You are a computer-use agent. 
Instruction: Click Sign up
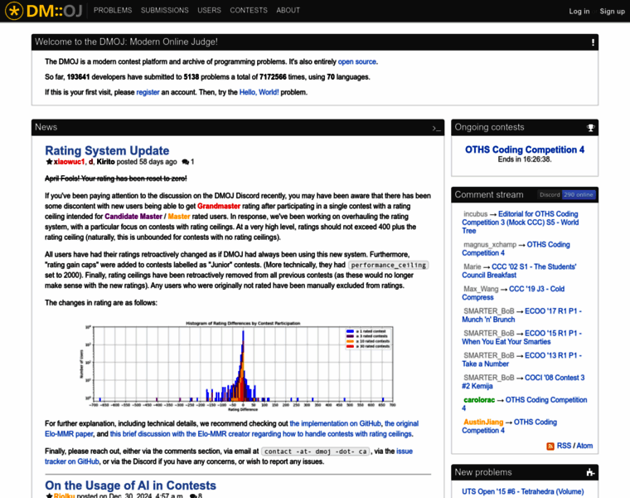[612, 12]
